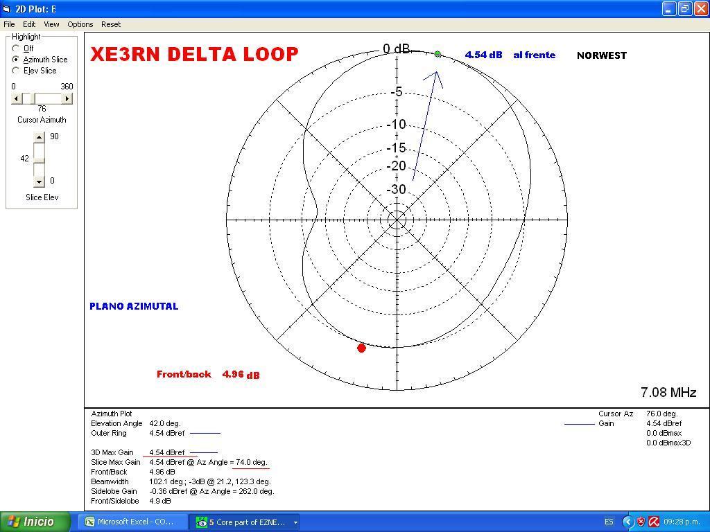Click the Slice Elev up arrow
The width and height of the screenshot is (710, 532).
[39, 137]
